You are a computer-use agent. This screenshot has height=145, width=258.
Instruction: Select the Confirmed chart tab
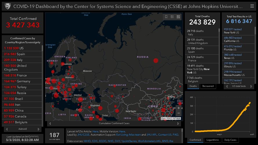[195, 140]
